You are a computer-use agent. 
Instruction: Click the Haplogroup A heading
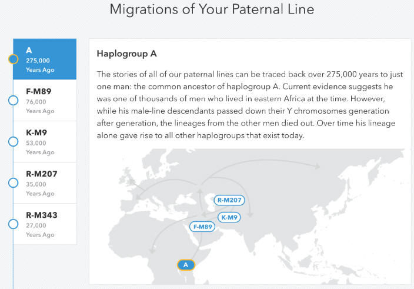point(127,54)
